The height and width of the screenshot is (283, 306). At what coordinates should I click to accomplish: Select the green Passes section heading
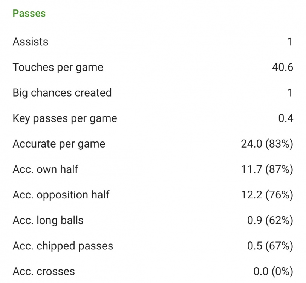(29, 14)
